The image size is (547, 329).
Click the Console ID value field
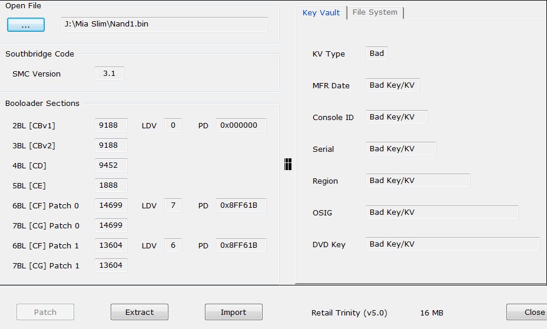click(x=396, y=117)
